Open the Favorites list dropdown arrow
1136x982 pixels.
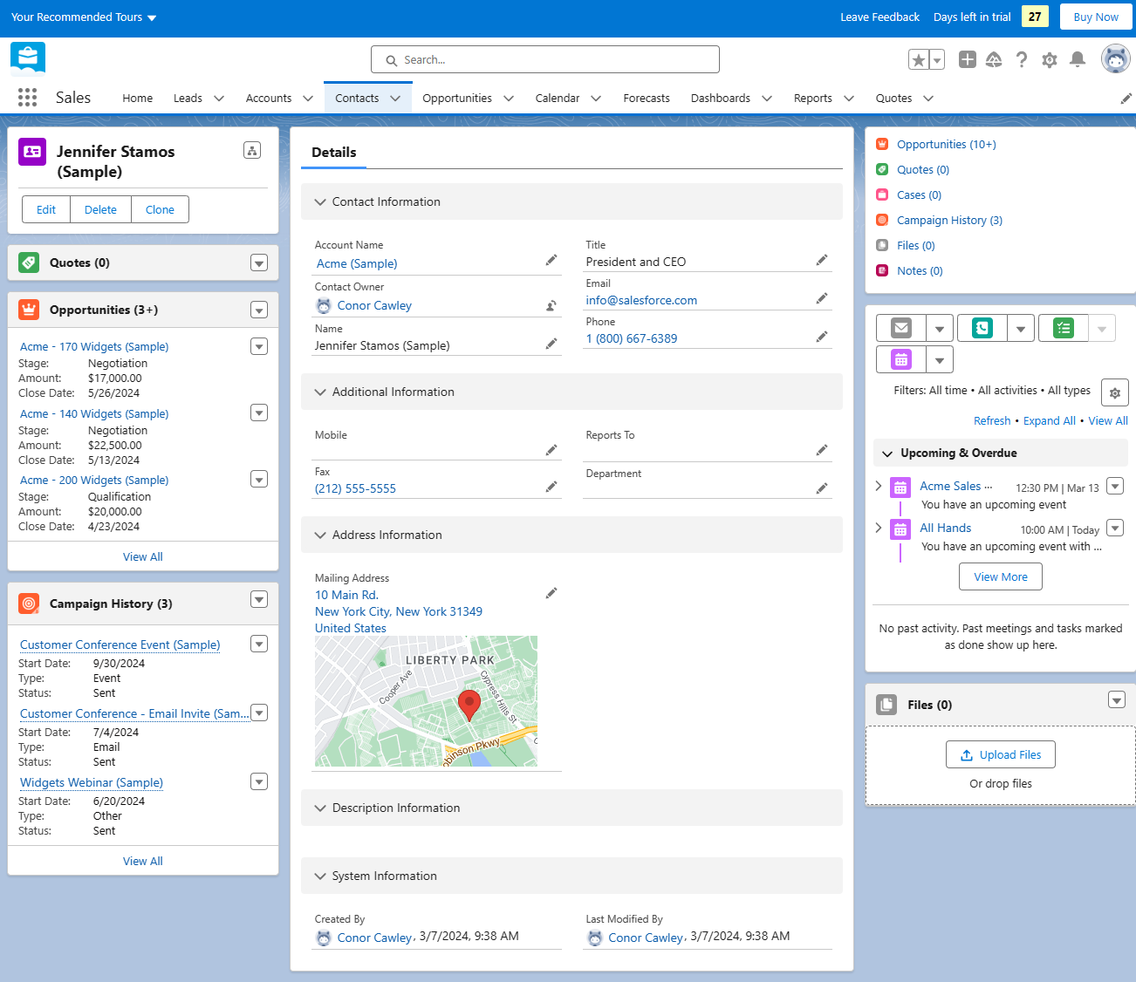pyautogui.click(x=937, y=59)
